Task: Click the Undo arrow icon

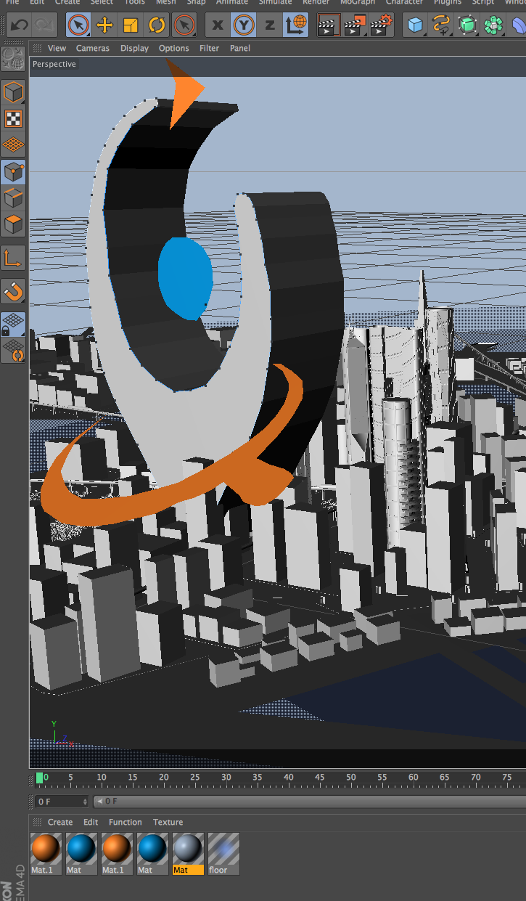Action: [x=20, y=25]
